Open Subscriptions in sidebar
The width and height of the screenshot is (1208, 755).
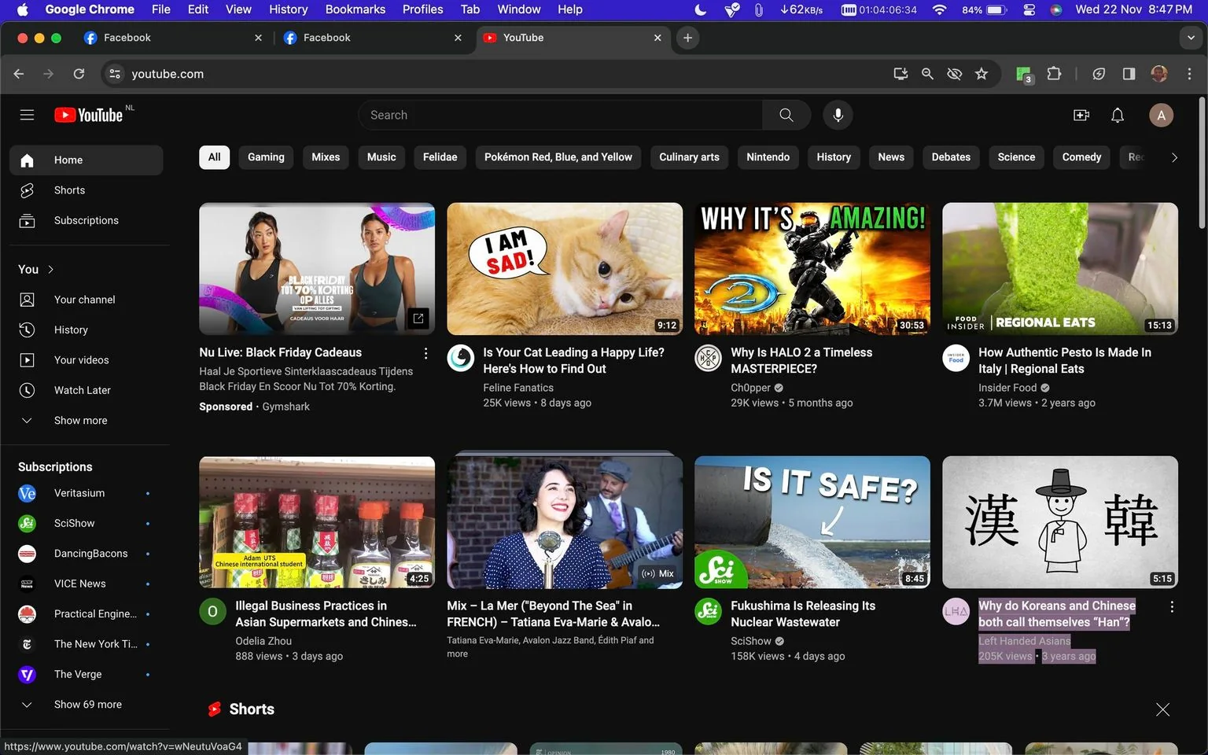tap(87, 220)
